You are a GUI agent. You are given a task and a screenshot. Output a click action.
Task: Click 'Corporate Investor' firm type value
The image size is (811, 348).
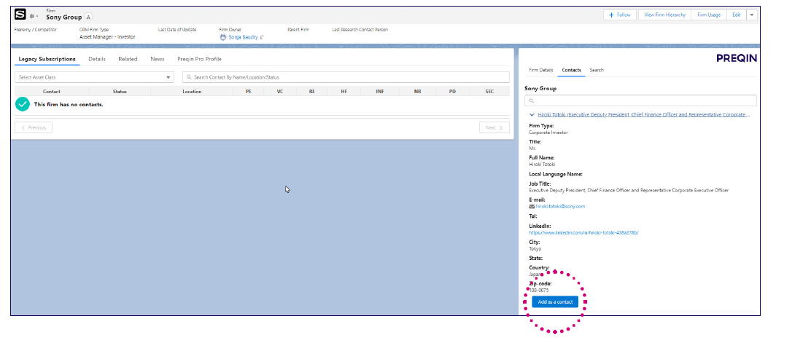(548, 133)
